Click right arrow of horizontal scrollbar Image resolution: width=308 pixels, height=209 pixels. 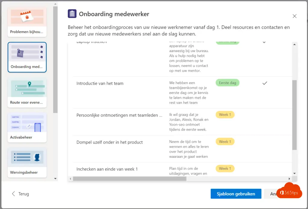[289, 179]
